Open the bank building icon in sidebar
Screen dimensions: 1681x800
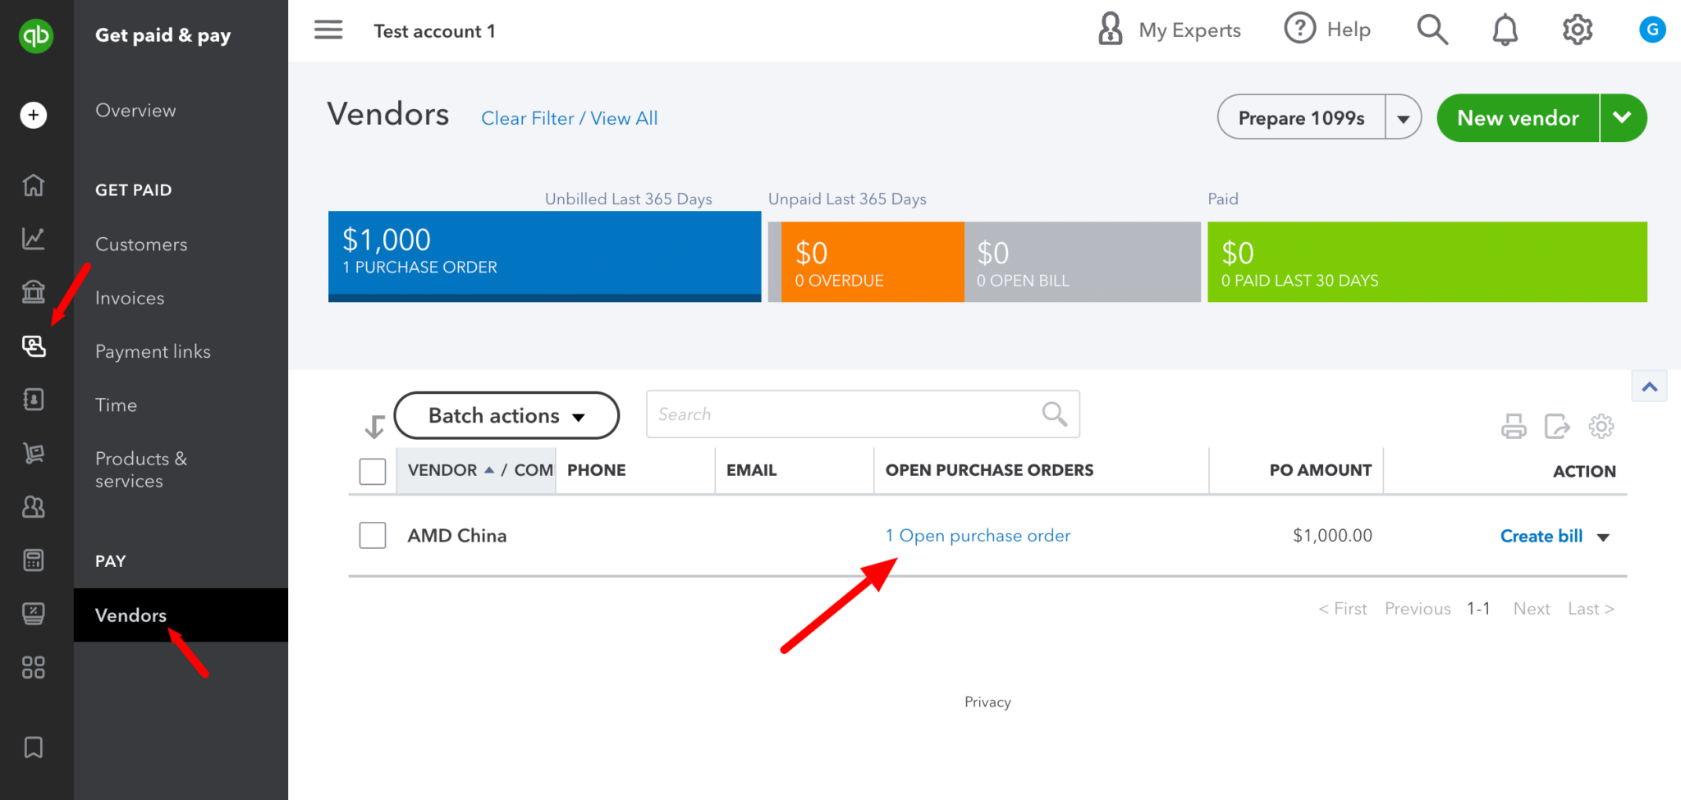pyautogui.click(x=34, y=291)
